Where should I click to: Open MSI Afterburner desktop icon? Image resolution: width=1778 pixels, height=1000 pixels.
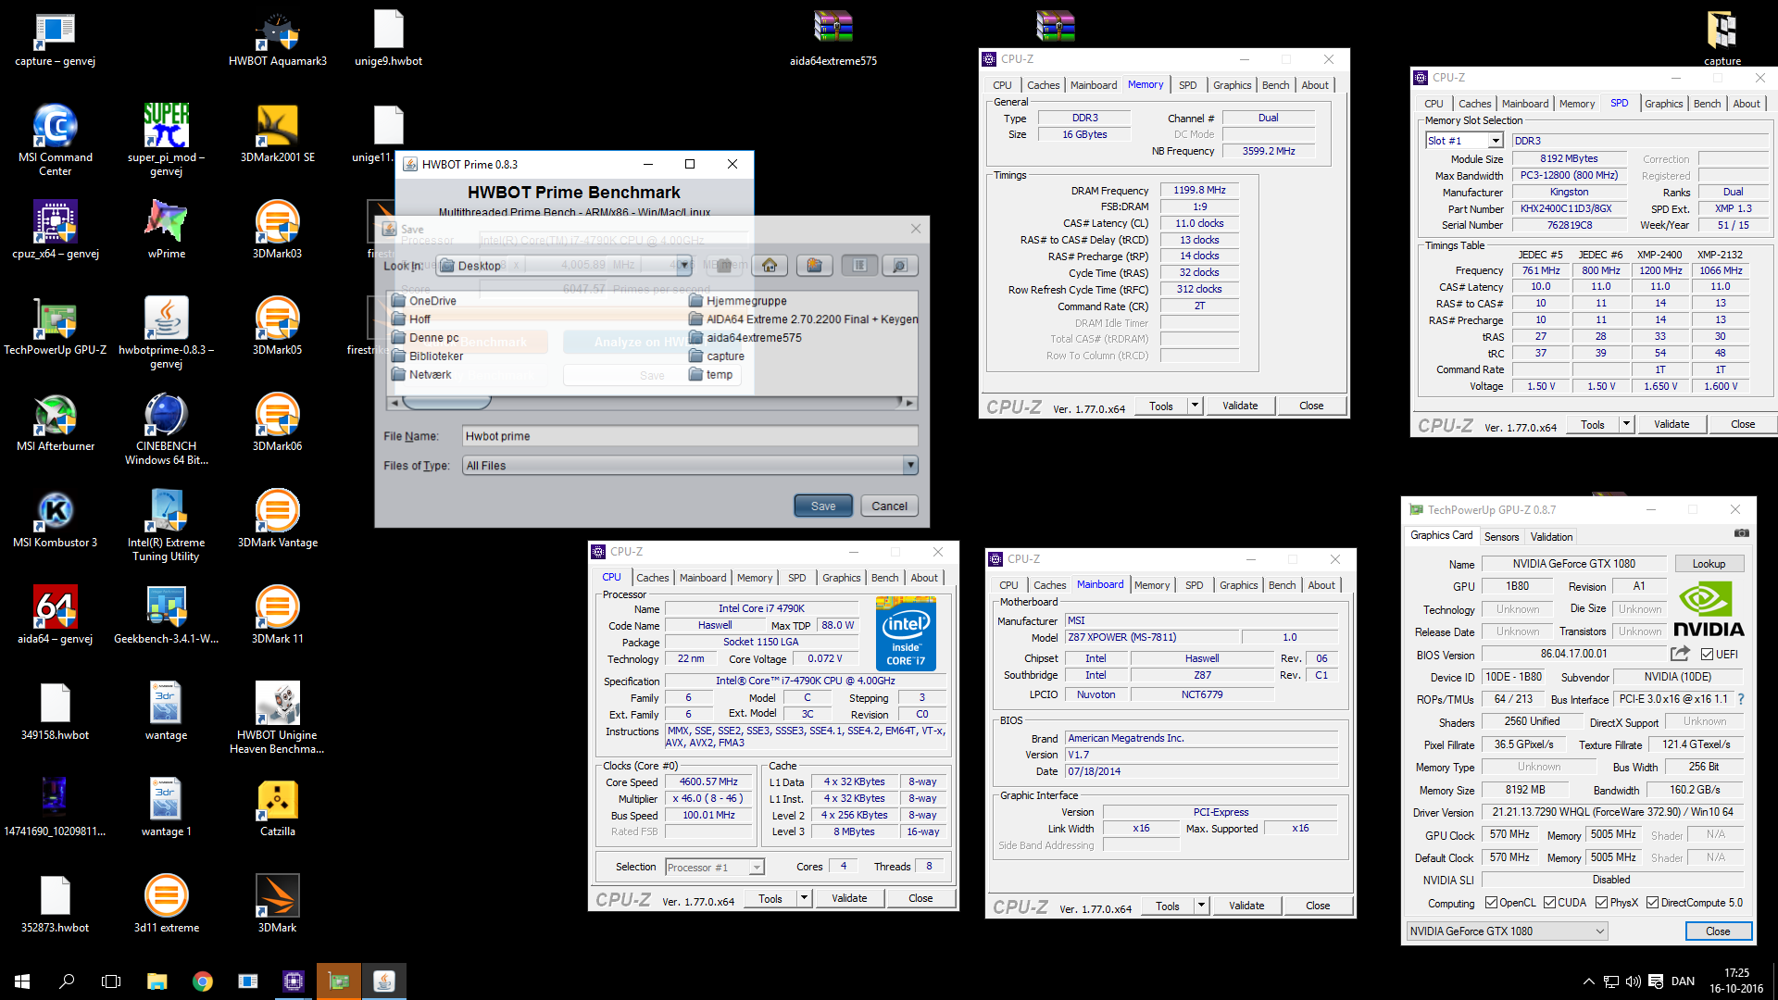pos(55,422)
